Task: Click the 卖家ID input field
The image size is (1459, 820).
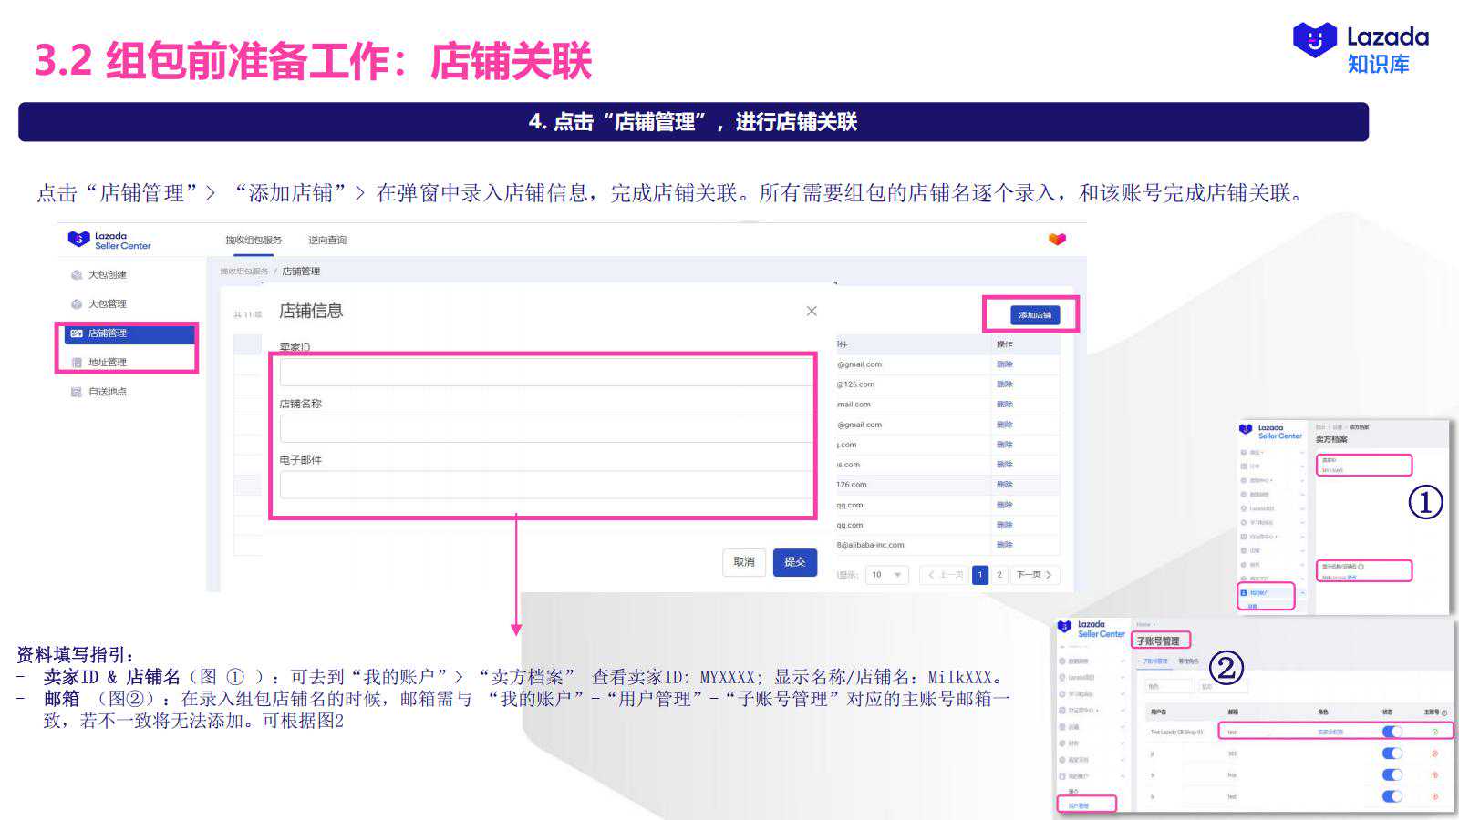Action: (546, 372)
